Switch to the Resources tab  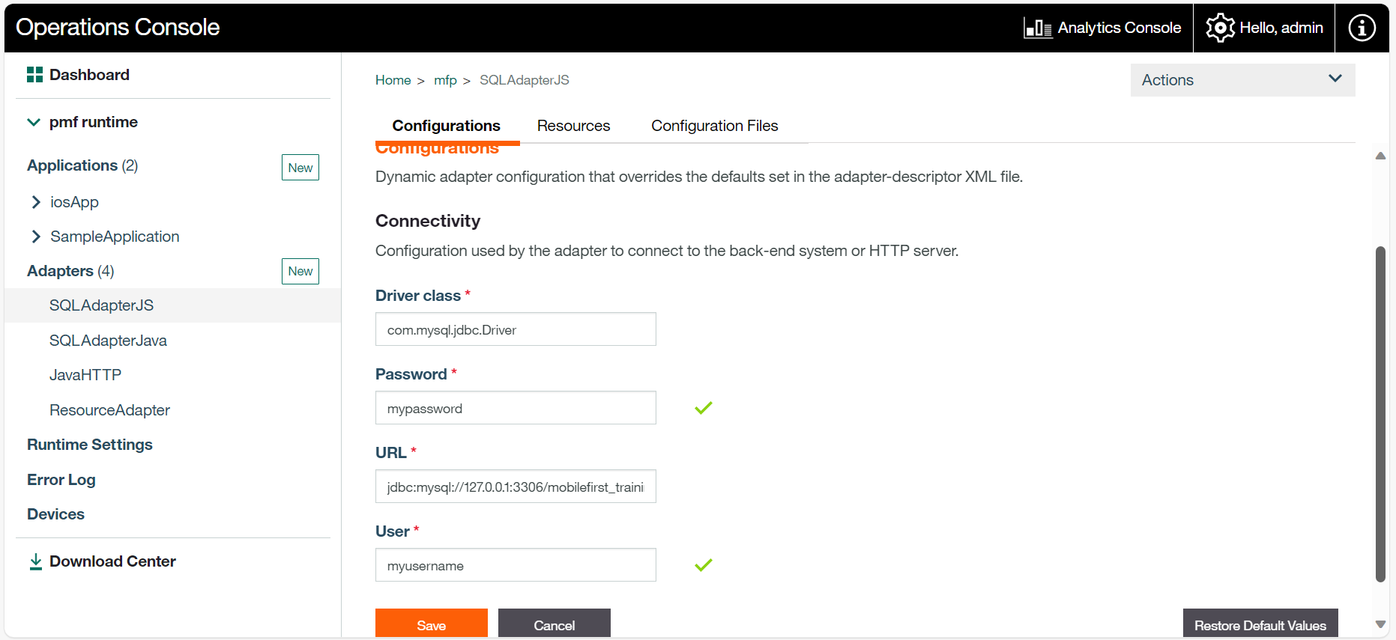pos(573,126)
